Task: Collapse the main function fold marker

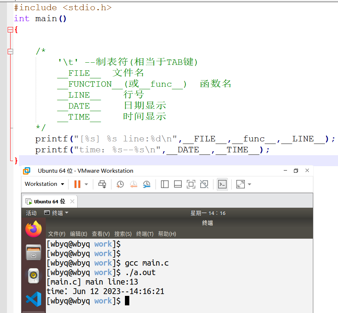Action: [x=10, y=30]
